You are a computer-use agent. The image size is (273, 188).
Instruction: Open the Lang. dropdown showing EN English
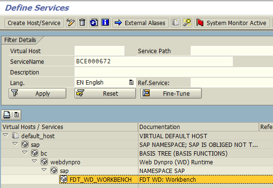pyautogui.click(x=131, y=82)
